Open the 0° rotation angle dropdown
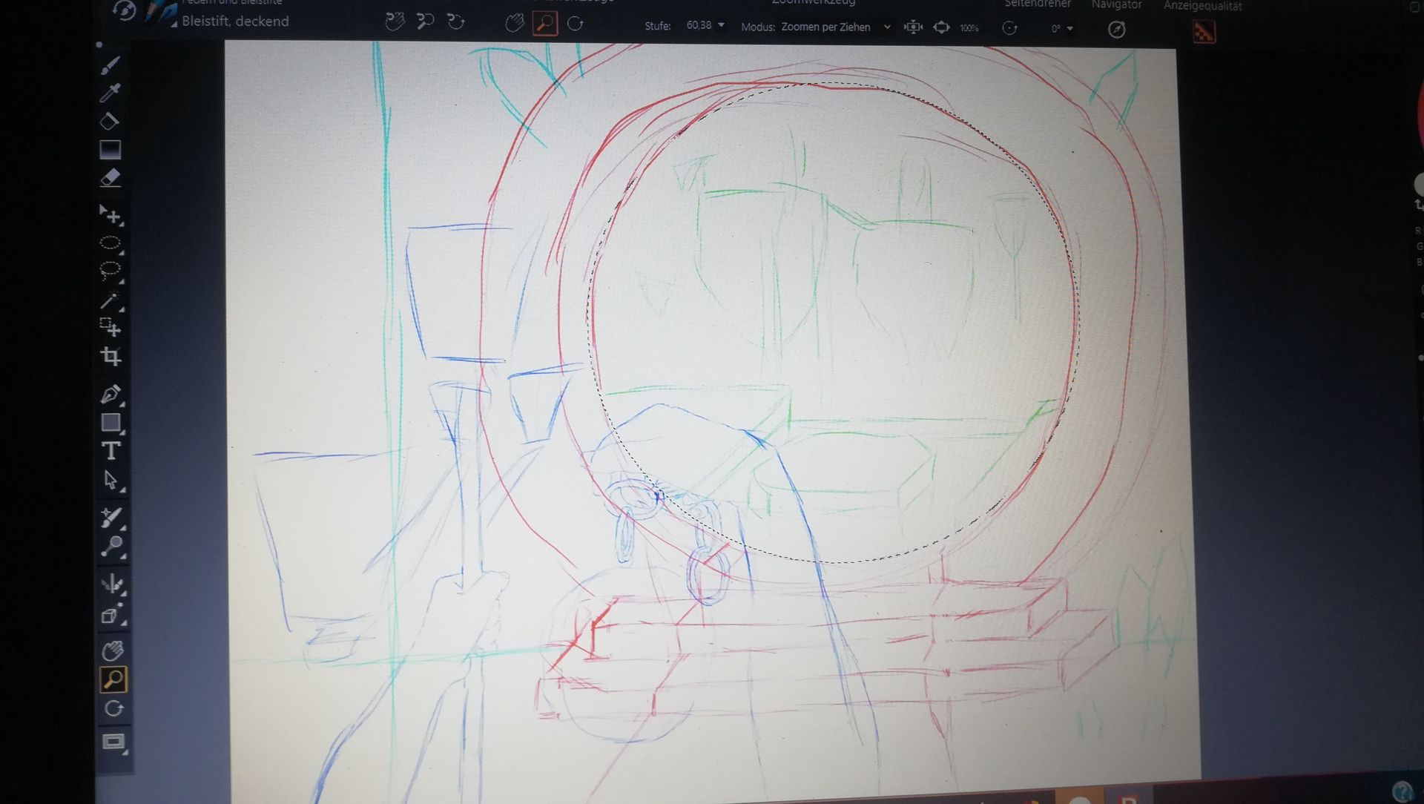1424x804 pixels. click(x=1070, y=29)
